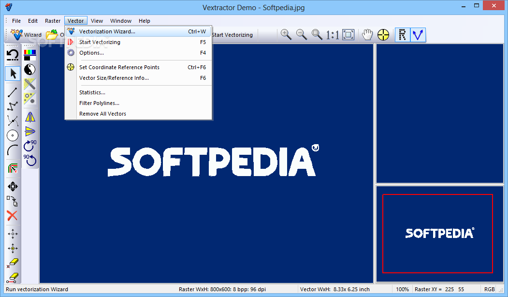Screen dimensions: 508x297
Task: Click the cross-arrows with center circle icon
Action: [x=13, y=248]
